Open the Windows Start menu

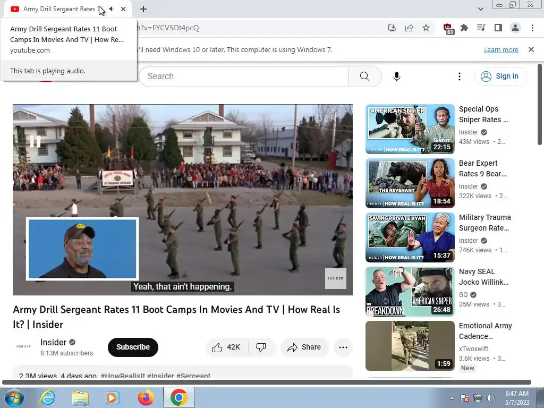click(x=14, y=397)
